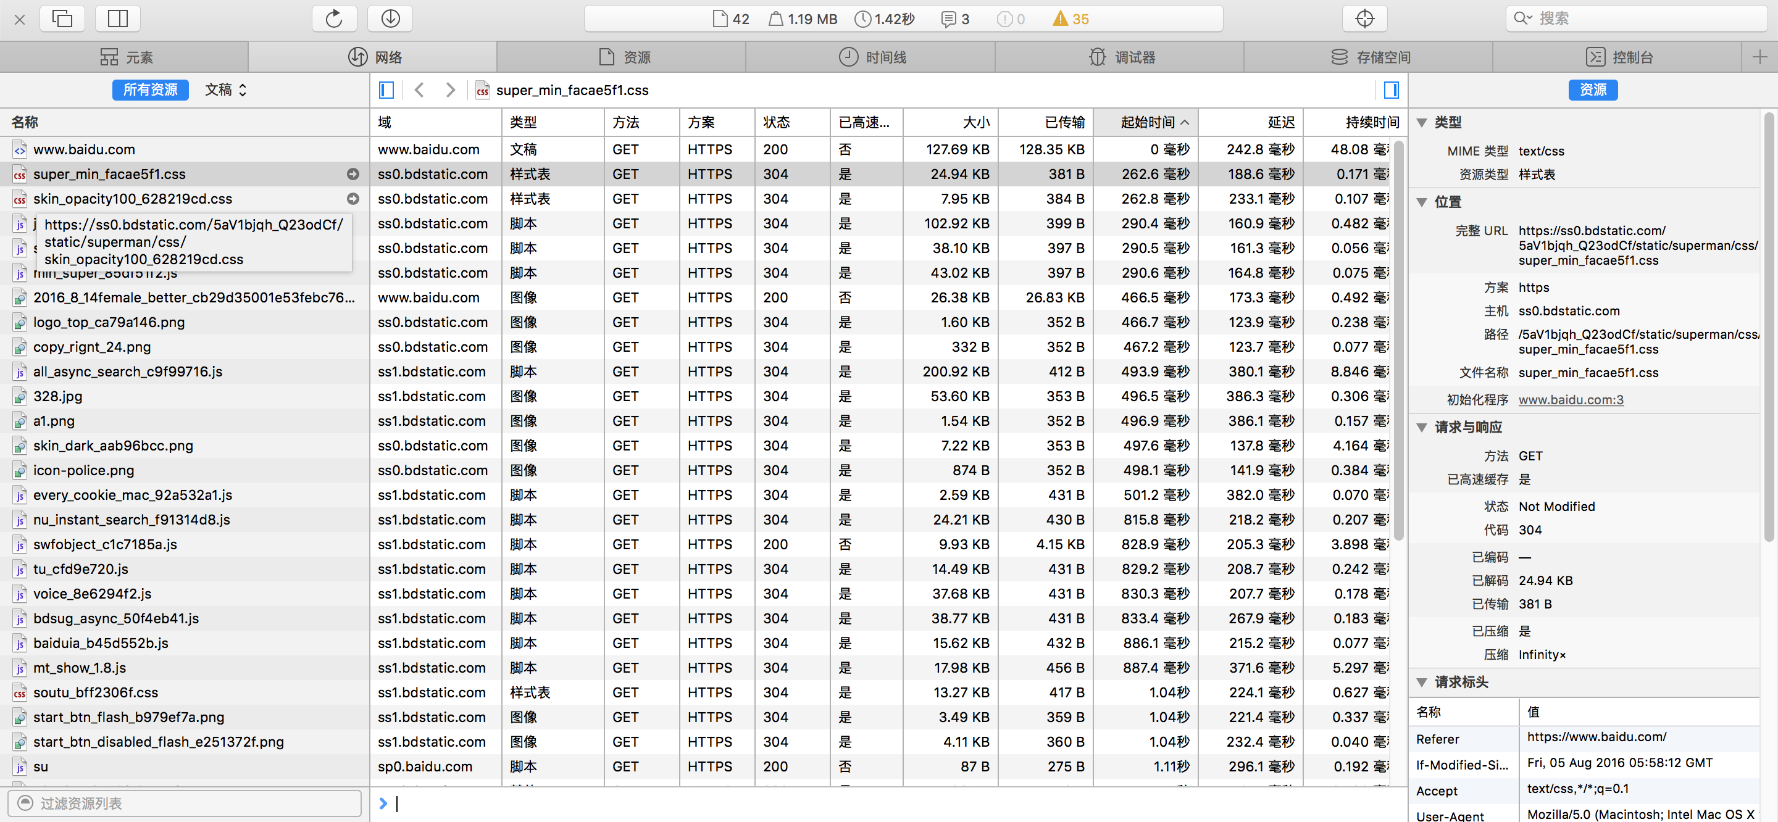This screenshot has width=1778, height=822.
Task: Go forward with the right chevron
Action: click(450, 89)
